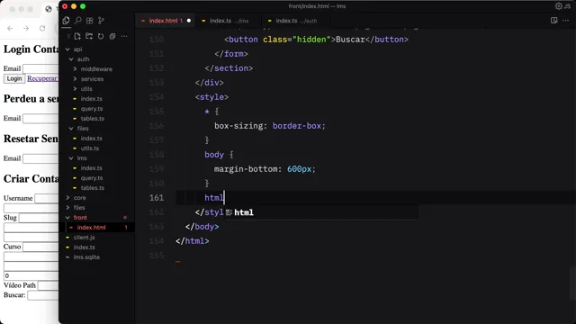Accept the html autocomplete suggestion
This screenshot has width=576, height=324.
tap(321, 212)
